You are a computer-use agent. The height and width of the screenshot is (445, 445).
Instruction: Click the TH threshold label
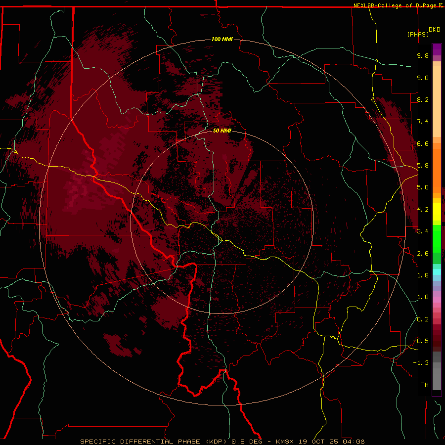point(425,385)
